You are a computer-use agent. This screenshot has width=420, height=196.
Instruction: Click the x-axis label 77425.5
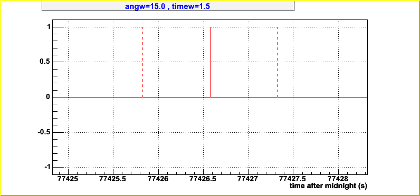click(113, 179)
